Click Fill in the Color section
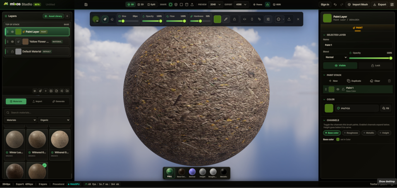The image size is (397, 188). (x=385, y=108)
